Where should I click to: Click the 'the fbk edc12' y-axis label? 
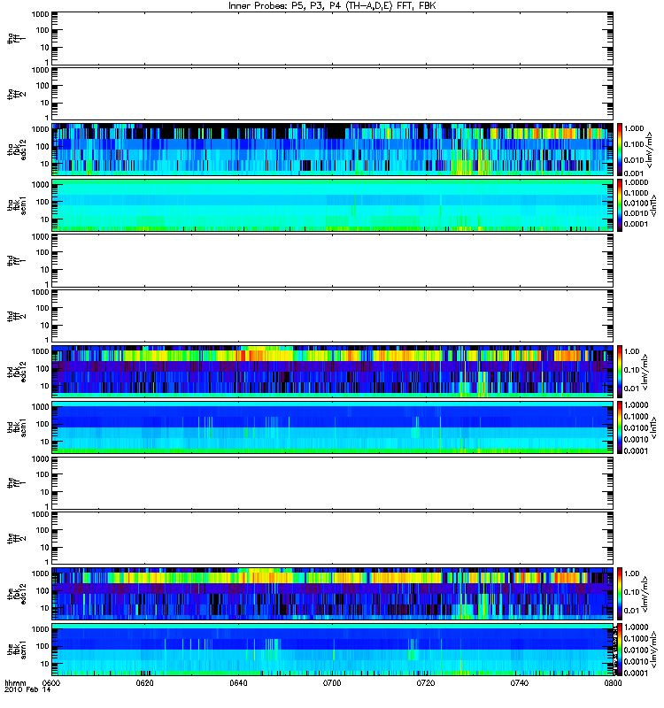pos(17,594)
